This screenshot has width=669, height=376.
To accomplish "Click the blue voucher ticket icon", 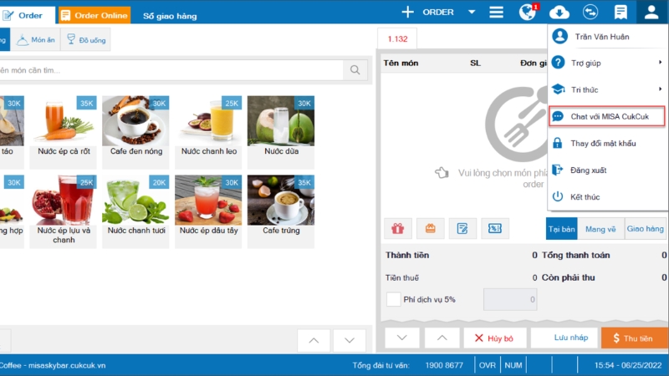I will click(495, 228).
